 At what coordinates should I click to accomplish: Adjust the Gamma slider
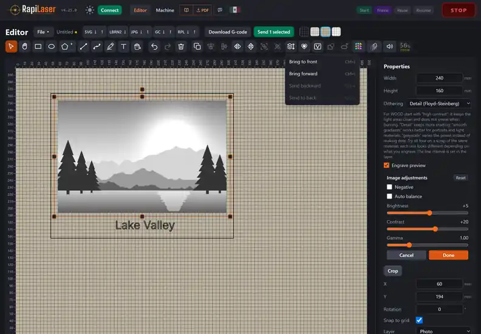pyautogui.click(x=428, y=245)
